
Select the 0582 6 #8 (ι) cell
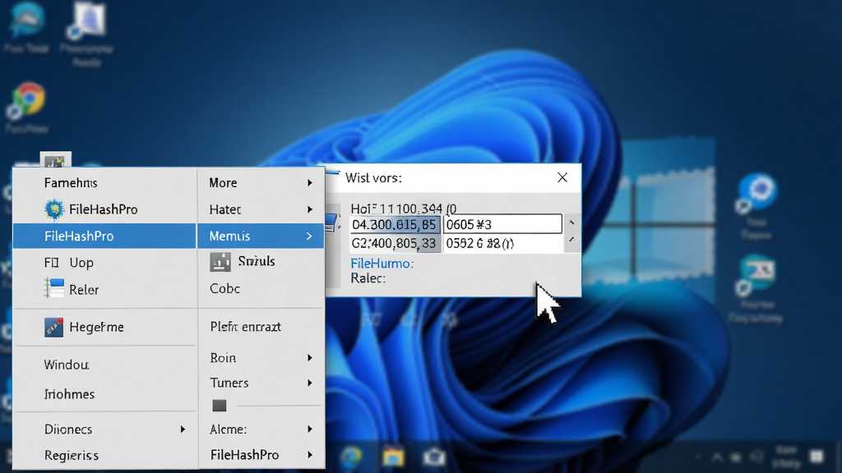coord(502,243)
